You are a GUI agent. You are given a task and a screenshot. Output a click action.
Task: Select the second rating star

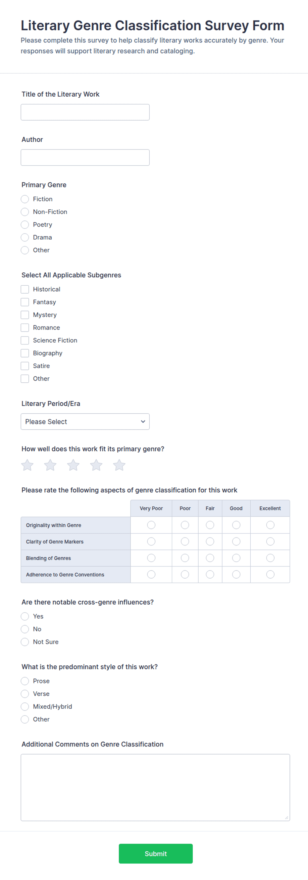coord(50,465)
